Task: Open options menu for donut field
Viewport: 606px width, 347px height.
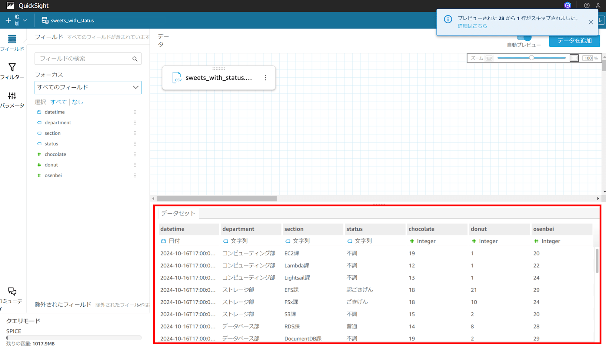Action: tap(135, 165)
